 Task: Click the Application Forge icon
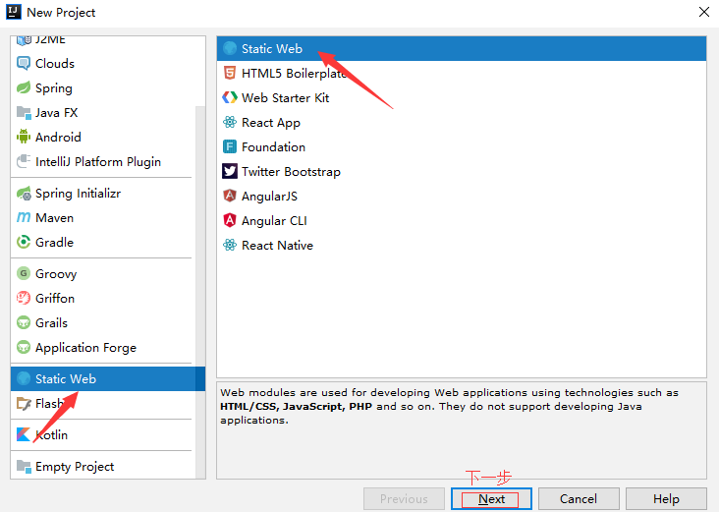(24, 347)
